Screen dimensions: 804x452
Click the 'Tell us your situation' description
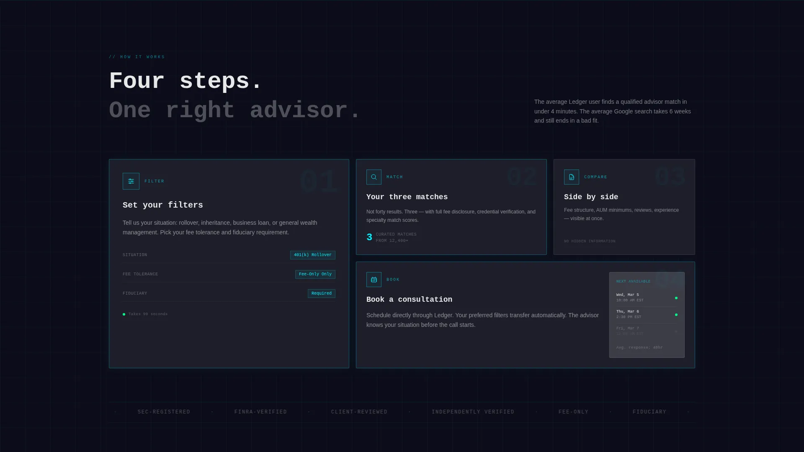click(220, 228)
